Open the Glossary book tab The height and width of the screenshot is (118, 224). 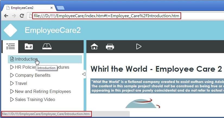[x=47, y=47]
